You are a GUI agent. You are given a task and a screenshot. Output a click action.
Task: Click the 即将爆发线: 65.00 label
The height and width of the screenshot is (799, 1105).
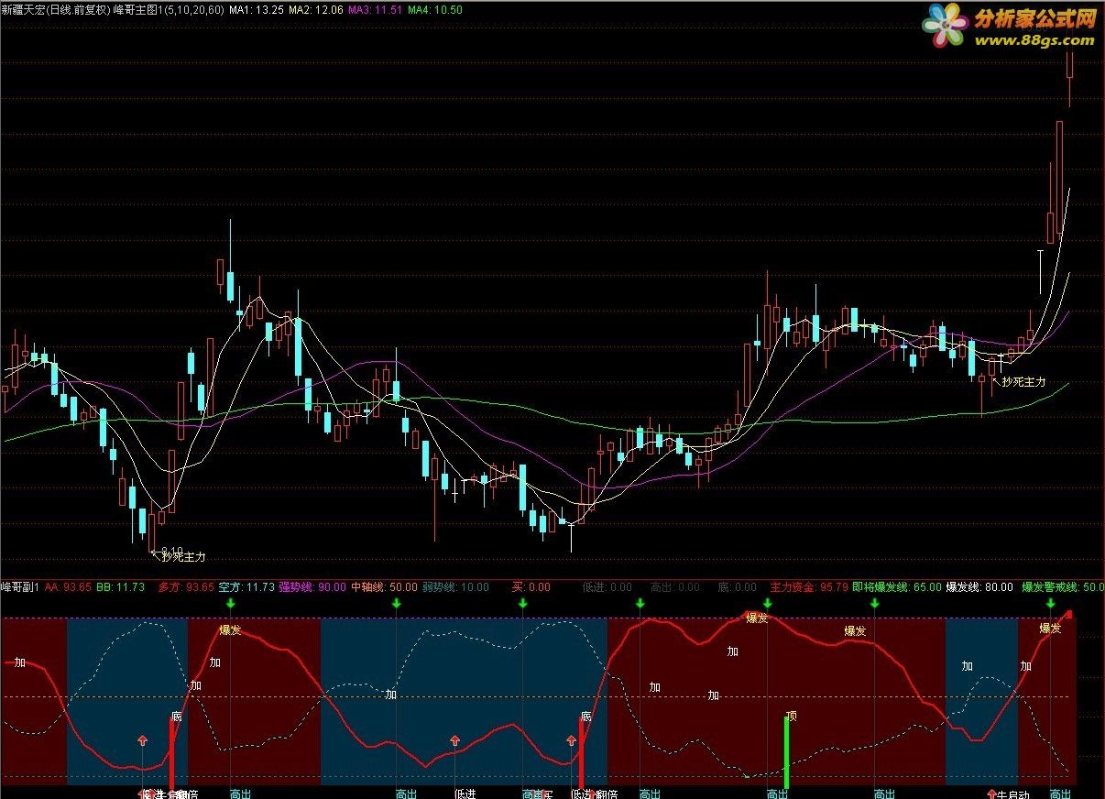(x=896, y=587)
